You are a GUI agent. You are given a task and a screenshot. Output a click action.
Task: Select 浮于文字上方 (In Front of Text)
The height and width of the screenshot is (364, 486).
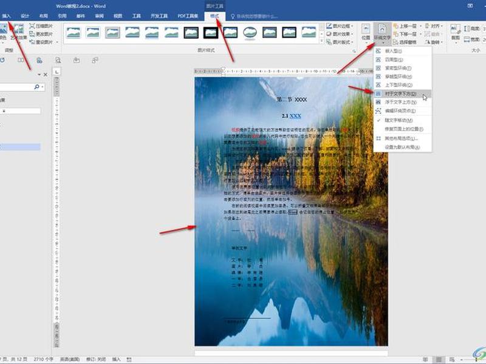tap(403, 102)
